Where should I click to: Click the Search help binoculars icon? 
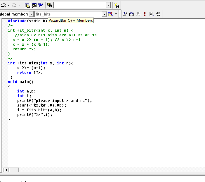117,5
